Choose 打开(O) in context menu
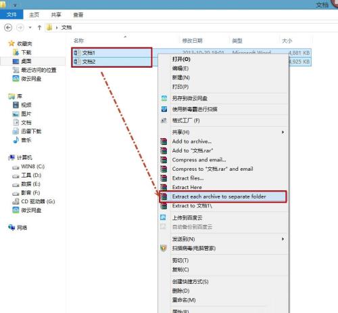 (x=181, y=59)
